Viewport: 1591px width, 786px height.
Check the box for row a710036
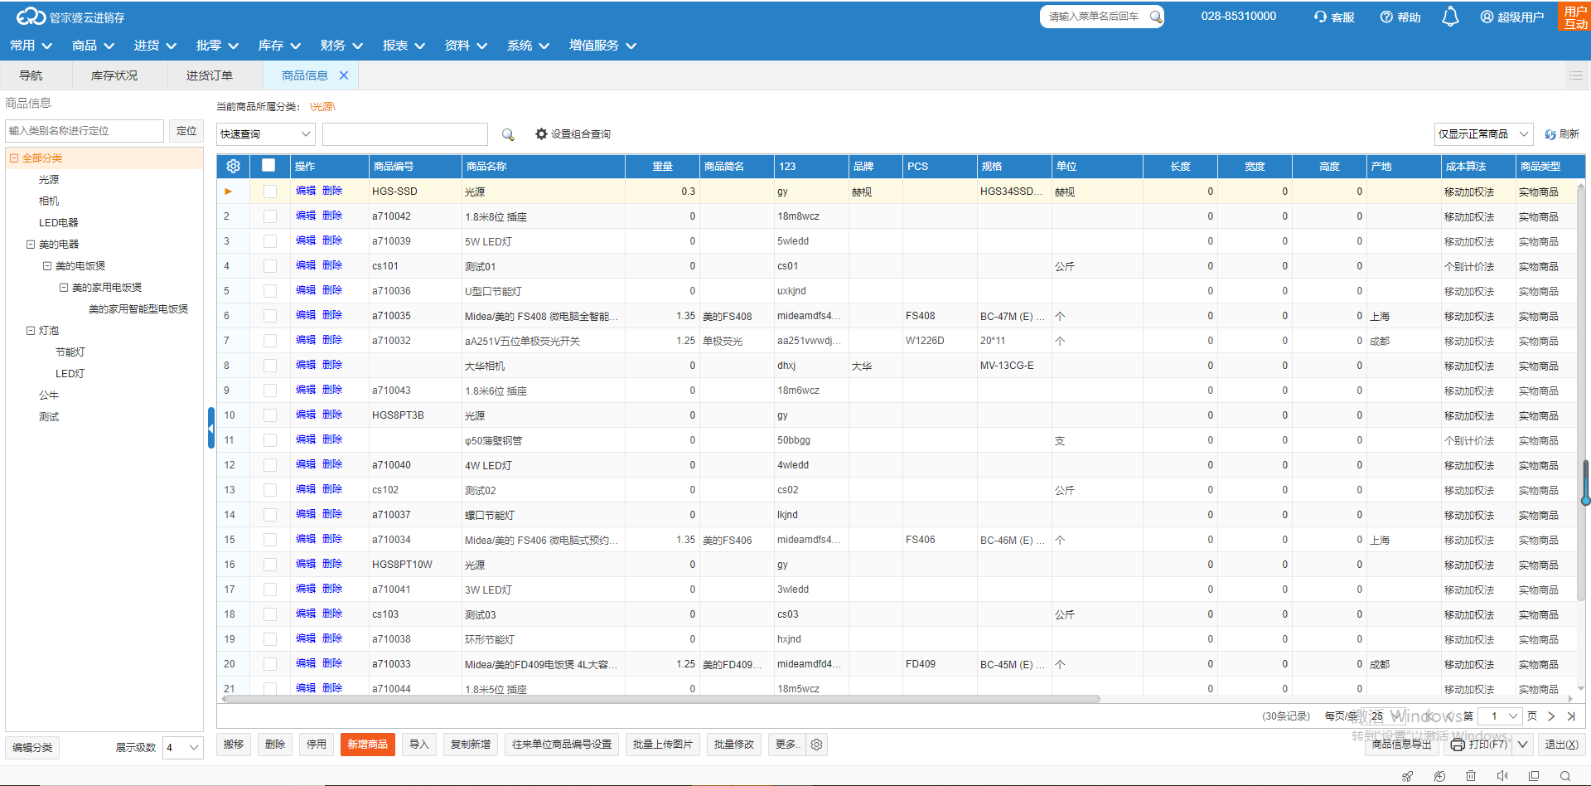click(x=270, y=291)
